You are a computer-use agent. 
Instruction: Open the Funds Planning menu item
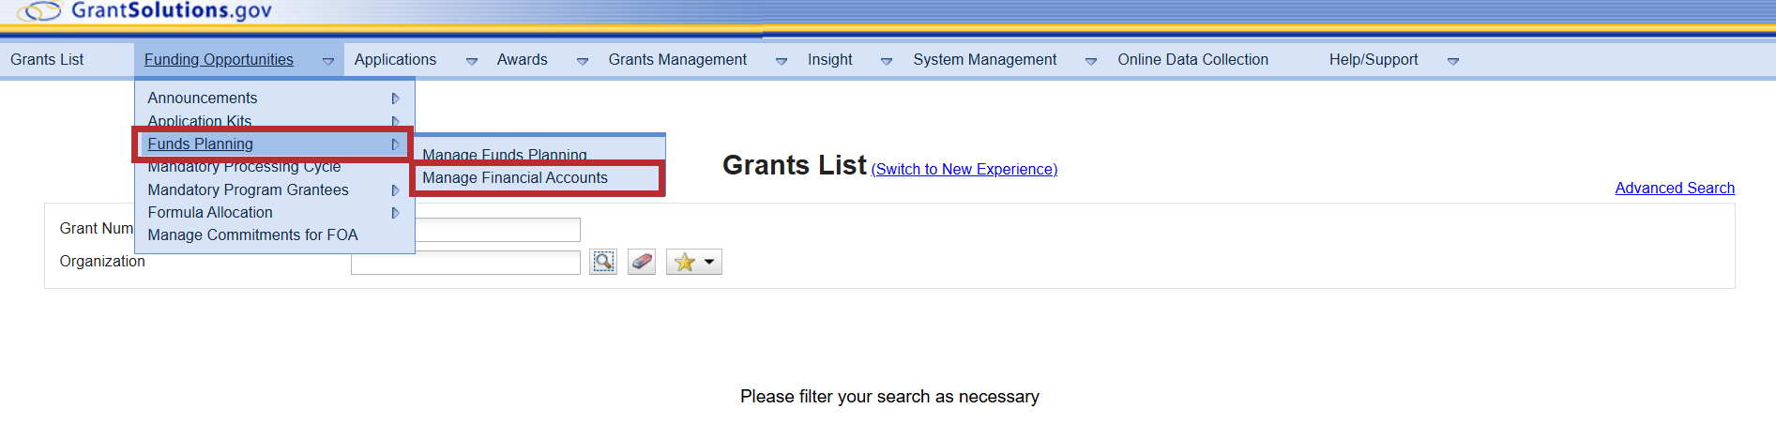201,144
